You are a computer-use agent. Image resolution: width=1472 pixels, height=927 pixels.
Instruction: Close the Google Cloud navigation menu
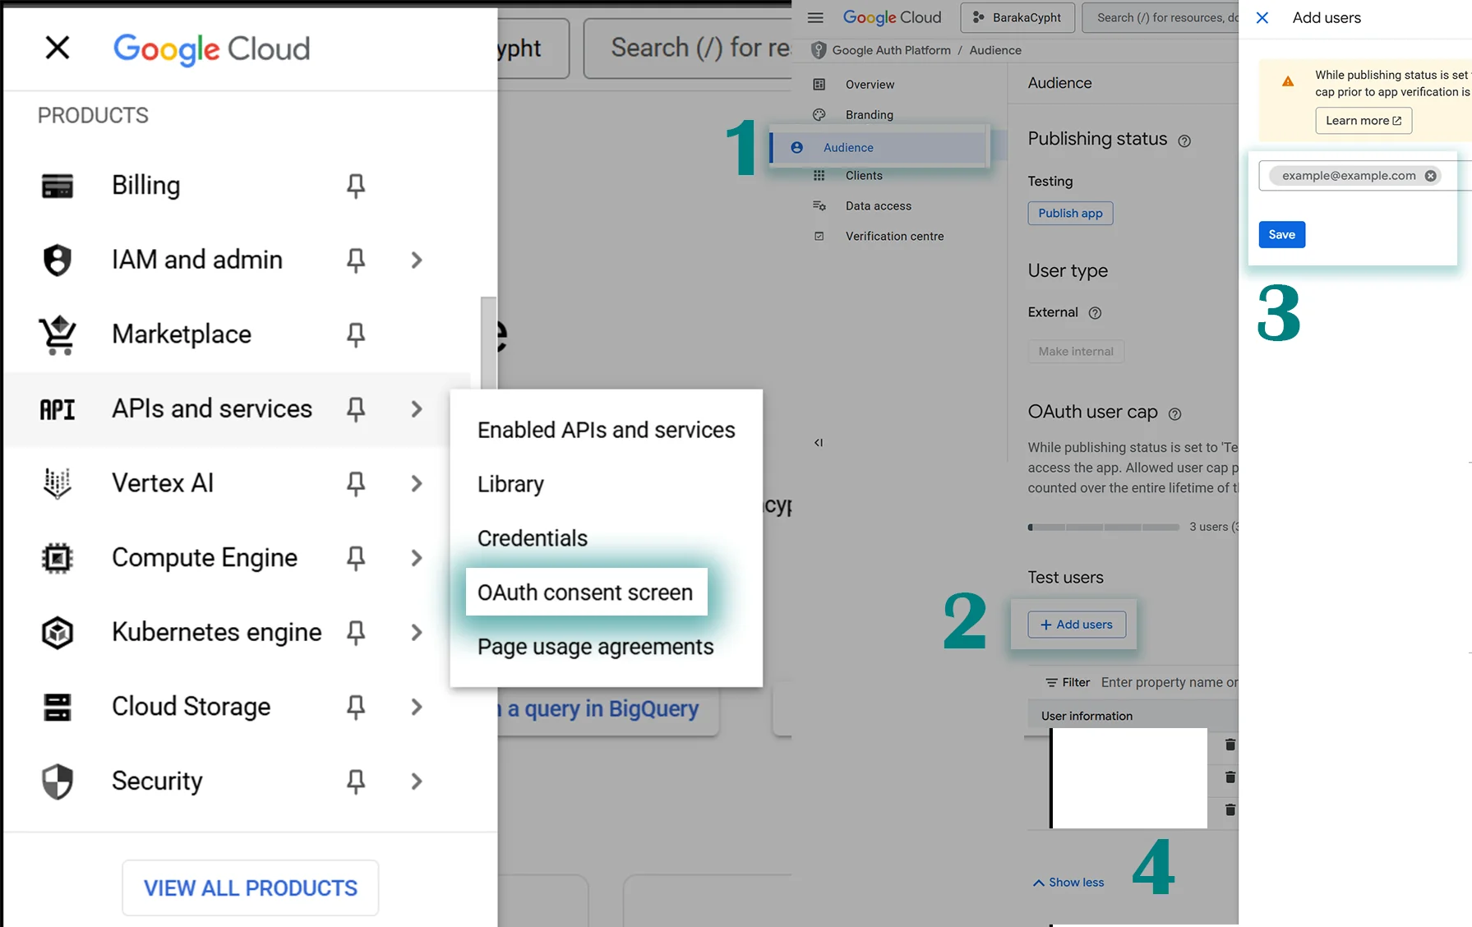pos(58,48)
